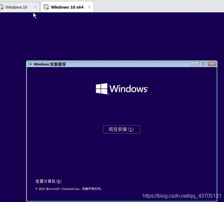
Task: Click the VM icon on Windows 10 x64 tab
Action: tap(46, 7)
